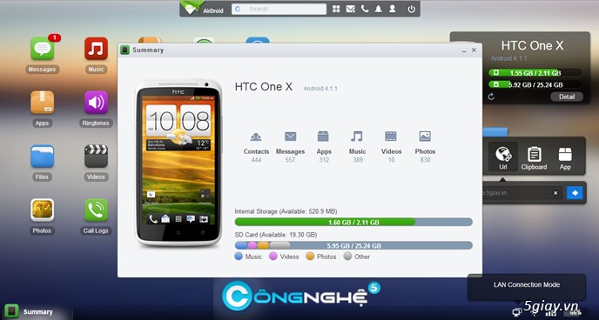Click the Android 4.1.1 text in Summary window
Screen dimensions: 599x320
[320, 89]
